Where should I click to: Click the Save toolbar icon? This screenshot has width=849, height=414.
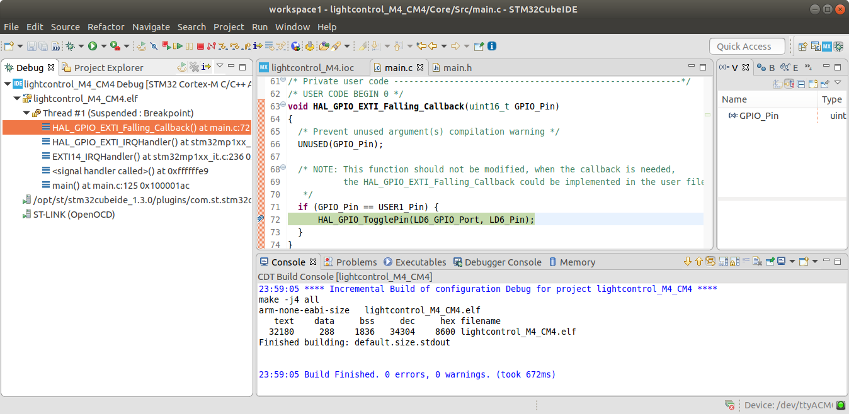31,46
